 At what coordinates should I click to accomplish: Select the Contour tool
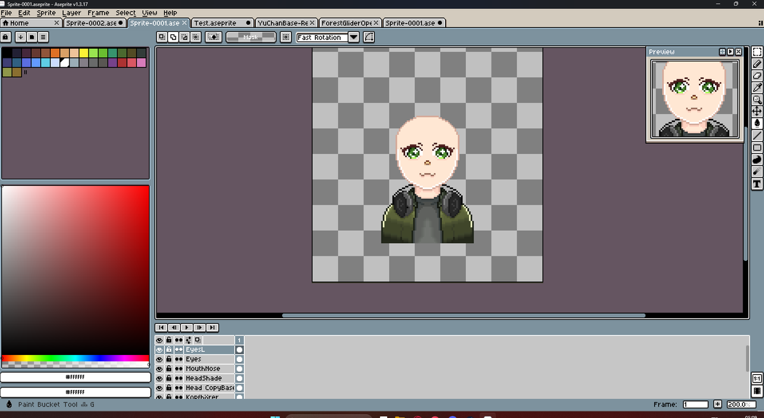pyautogui.click(x=757, y=159)
